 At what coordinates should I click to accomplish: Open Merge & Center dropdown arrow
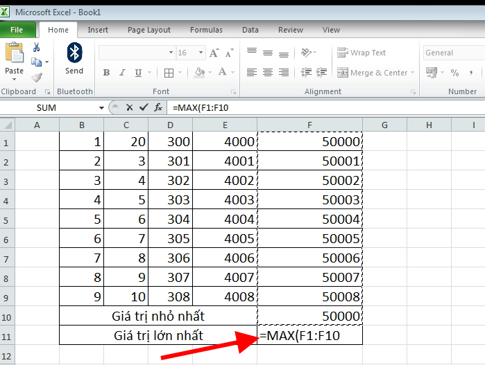(x=412, y=73)
